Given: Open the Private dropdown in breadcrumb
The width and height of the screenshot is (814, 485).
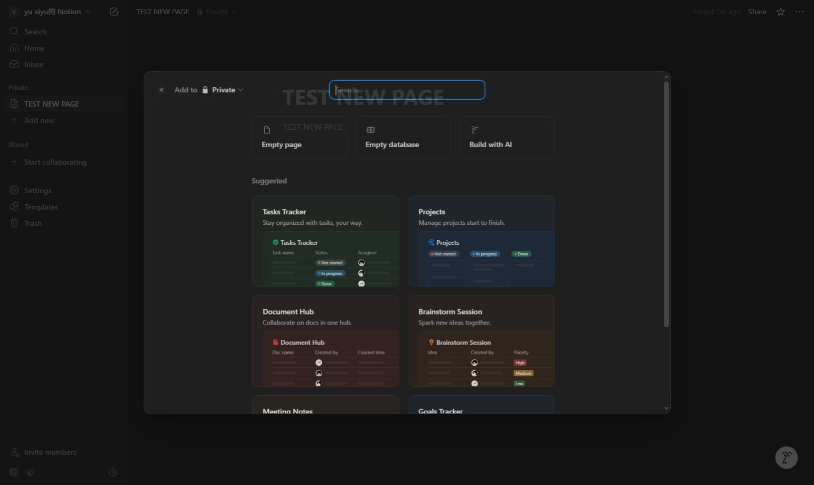Looking at the screenshot, I should 217,12.
